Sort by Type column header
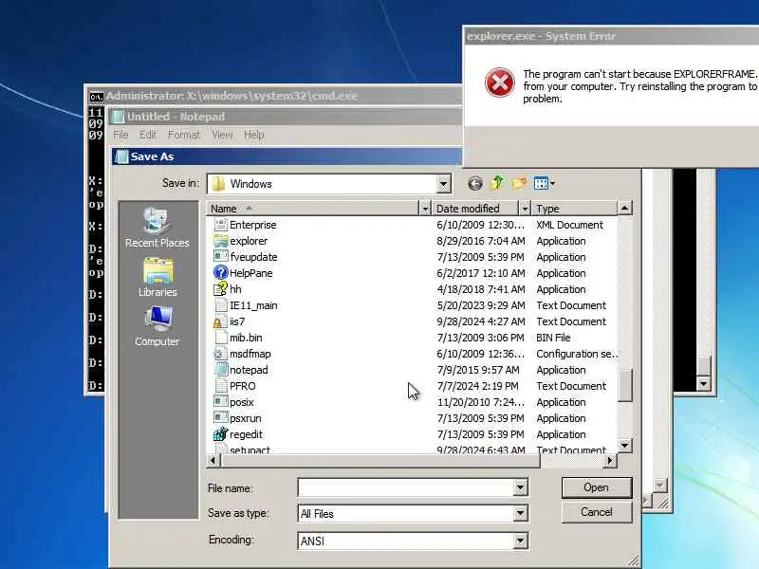Viewport: 759px width, 569px height. (575, 209)
